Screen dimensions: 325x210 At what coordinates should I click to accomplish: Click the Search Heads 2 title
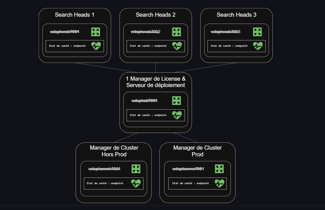point(156,15)
